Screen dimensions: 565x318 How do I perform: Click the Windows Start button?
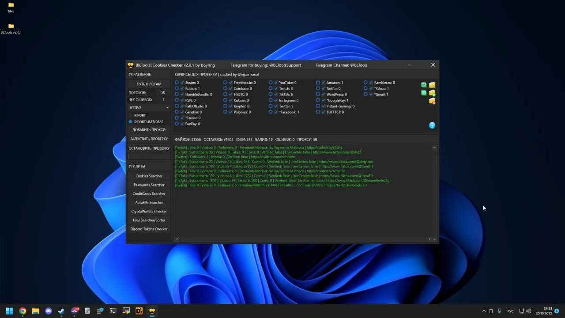tap(9, 311)
